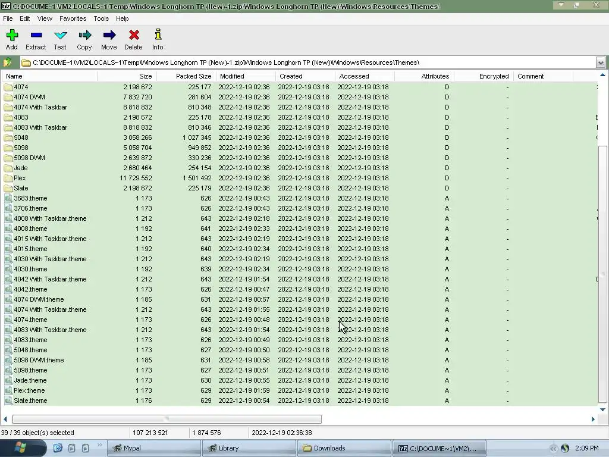
Task: Open the address bar dropdown arrow
Action: [x=601, y=62]
